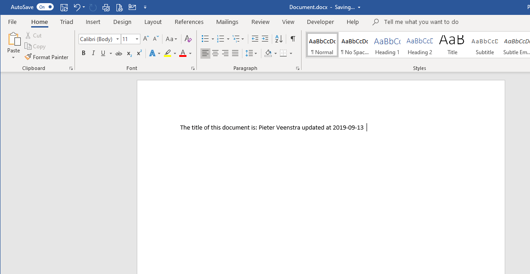
Task: Toggle Subscript formatting
Action: (x=129, y=53)
